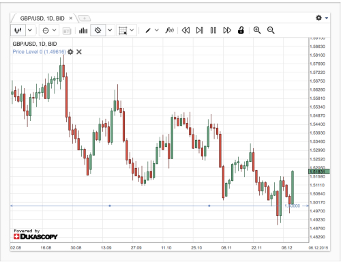Toggle the chart lock icon
Viewport: 341px width, 263px height.
pos(241,30)
